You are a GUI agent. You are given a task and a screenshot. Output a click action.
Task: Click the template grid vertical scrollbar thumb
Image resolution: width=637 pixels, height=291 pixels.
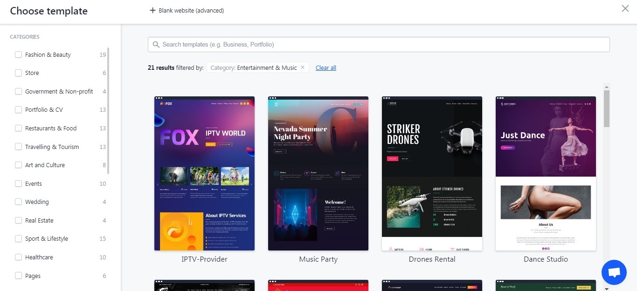tap(606, 108)
